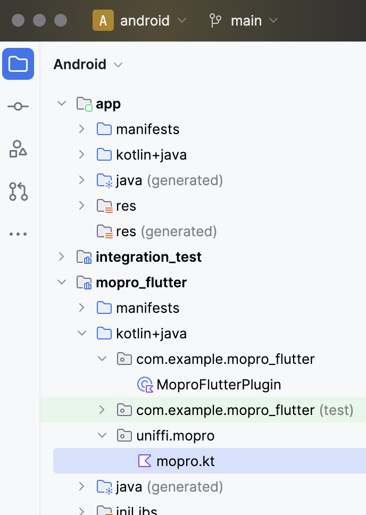Collapse the app module
Image resolution: width=366 pixels, height=515 pixels.
[x=61, y=103]
